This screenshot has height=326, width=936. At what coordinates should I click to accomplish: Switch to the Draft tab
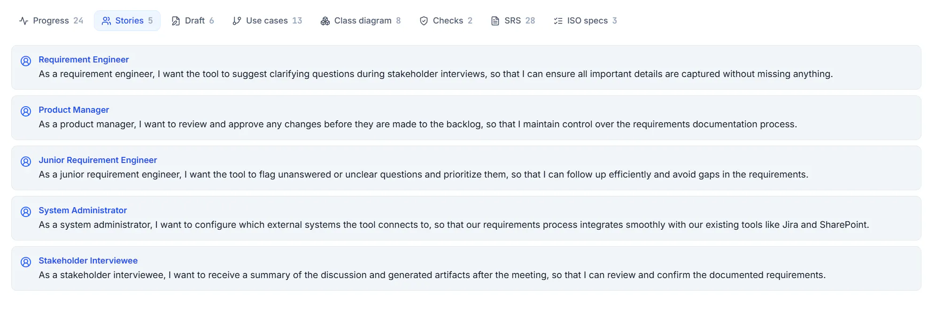(x=193, y=21)
